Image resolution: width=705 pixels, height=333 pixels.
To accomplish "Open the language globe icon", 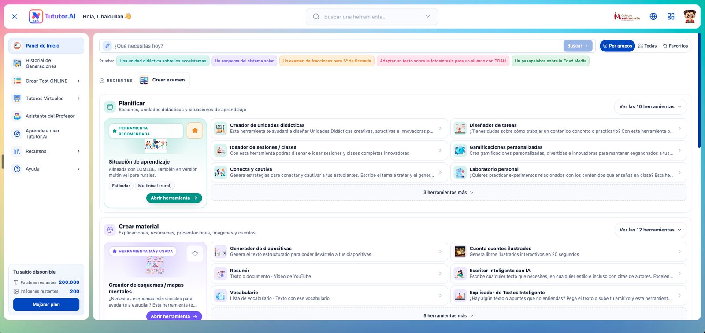I will [x=653, y=16].
